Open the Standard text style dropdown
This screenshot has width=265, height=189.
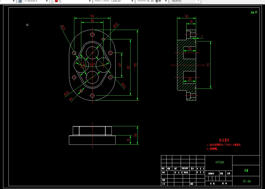[47, 1]
